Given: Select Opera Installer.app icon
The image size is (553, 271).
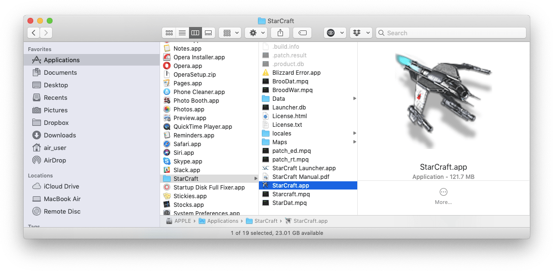Looking at the screenshot, I should coord(167,57).
